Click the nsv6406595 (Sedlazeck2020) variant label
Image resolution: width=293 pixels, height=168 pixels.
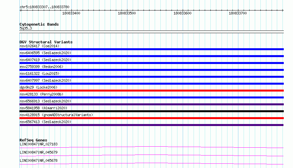pyautogui.click(x=45, y=53)
